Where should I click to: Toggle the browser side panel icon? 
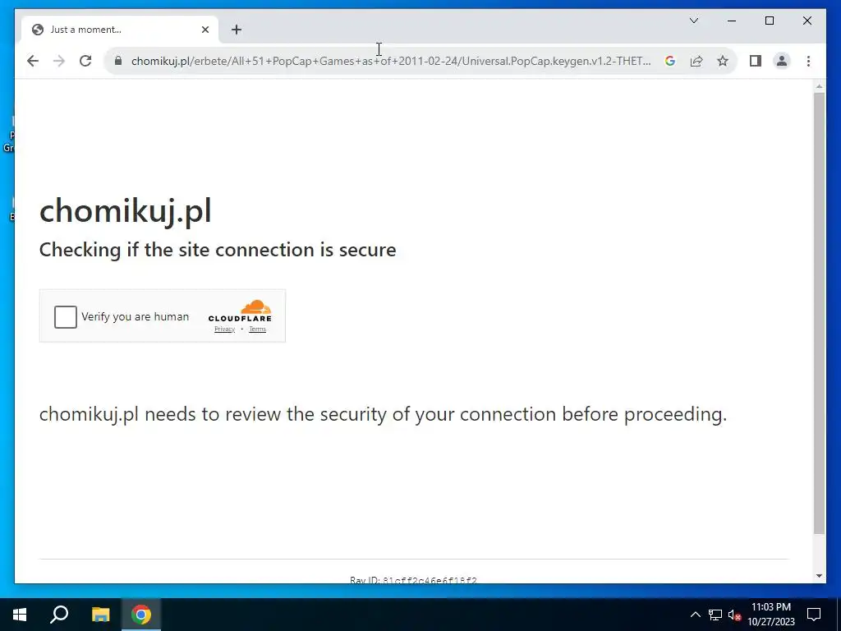click(x=756, y=61)
